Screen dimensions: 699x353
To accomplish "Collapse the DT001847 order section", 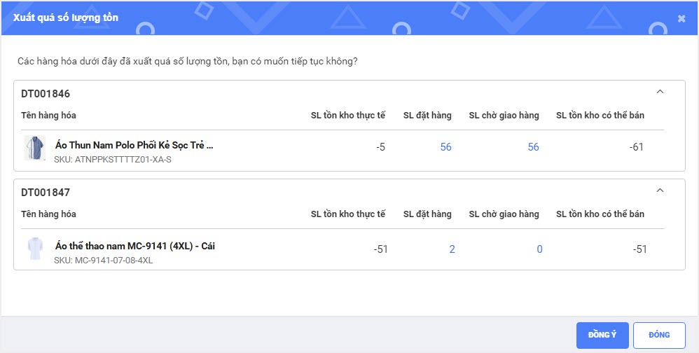I will coord(659,190).
